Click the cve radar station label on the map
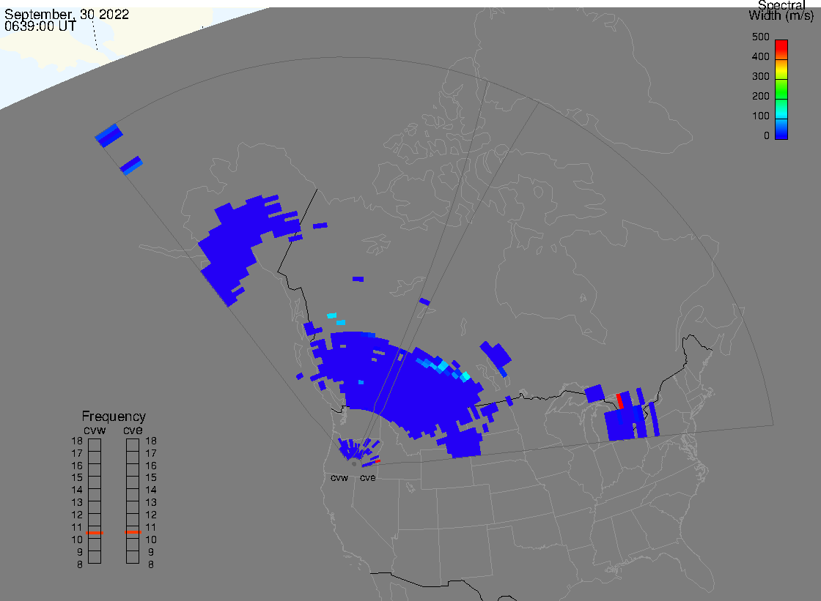This screenshot has width=821, height=601. pos(367,477)
